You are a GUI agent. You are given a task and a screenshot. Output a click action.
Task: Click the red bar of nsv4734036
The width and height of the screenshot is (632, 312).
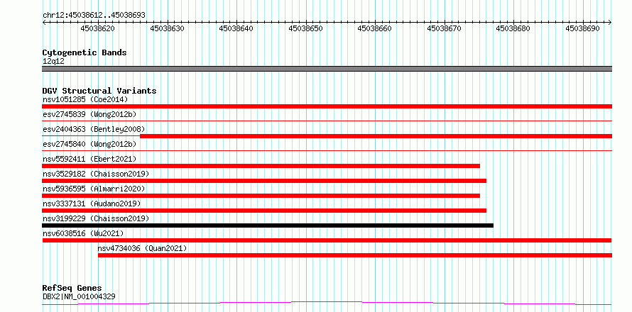pyautogui.click(x=355, y=255)
